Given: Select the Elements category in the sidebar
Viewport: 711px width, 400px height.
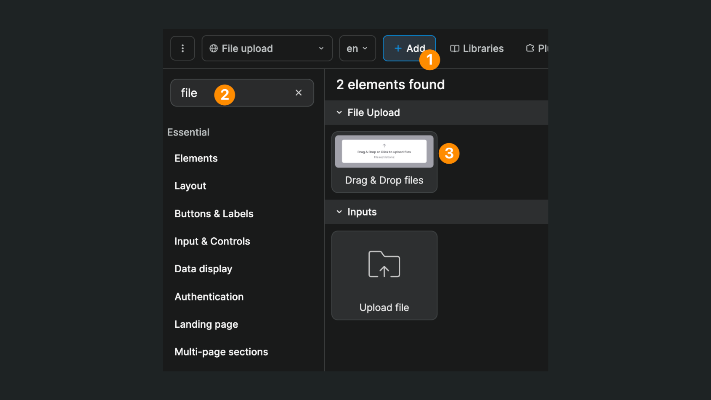Looking at the screenshot, I should point(196,158).
